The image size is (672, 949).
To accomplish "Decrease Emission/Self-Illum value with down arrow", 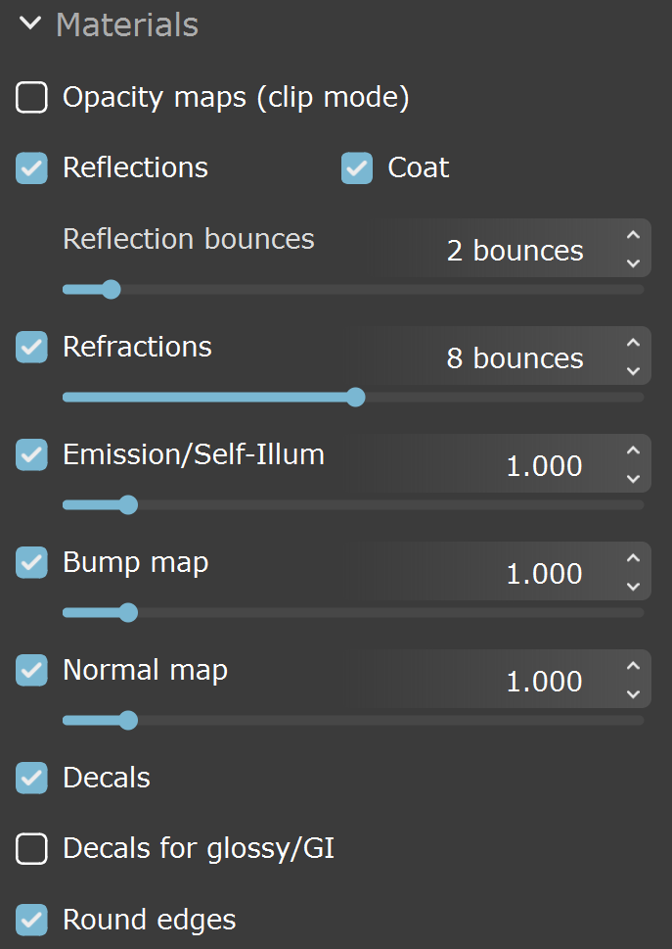I will click(x=633, y=479).
